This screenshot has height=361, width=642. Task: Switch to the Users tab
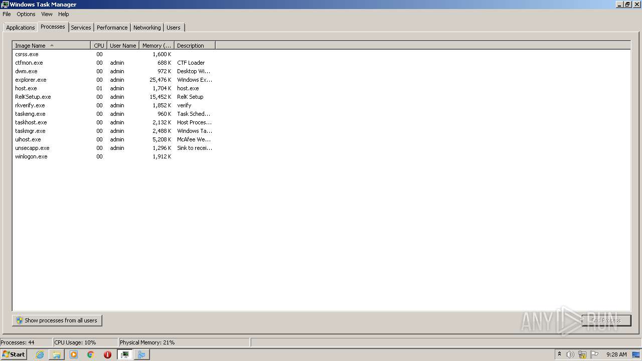point(174,28)
